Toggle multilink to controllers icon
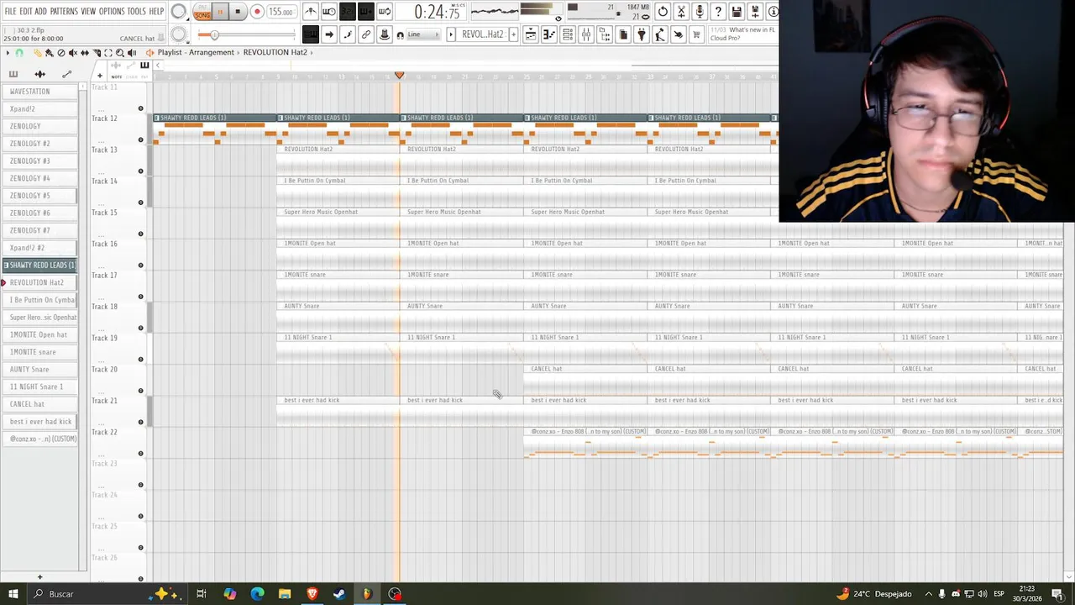Image resolution: width=1075 pixels, height=605 pixels. coord(366,34)
